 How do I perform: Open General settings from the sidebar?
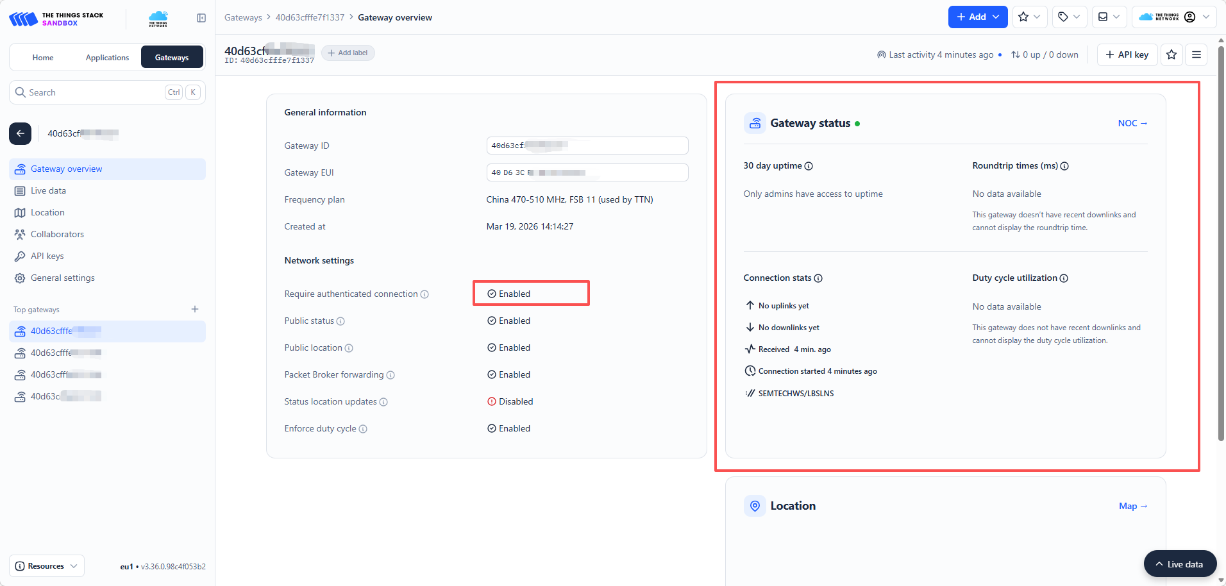point(62,278)
